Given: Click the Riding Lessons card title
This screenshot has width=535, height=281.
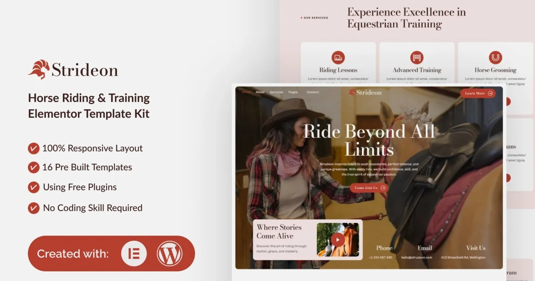Looking at the screenshot, I should click(x=338, y=70).
